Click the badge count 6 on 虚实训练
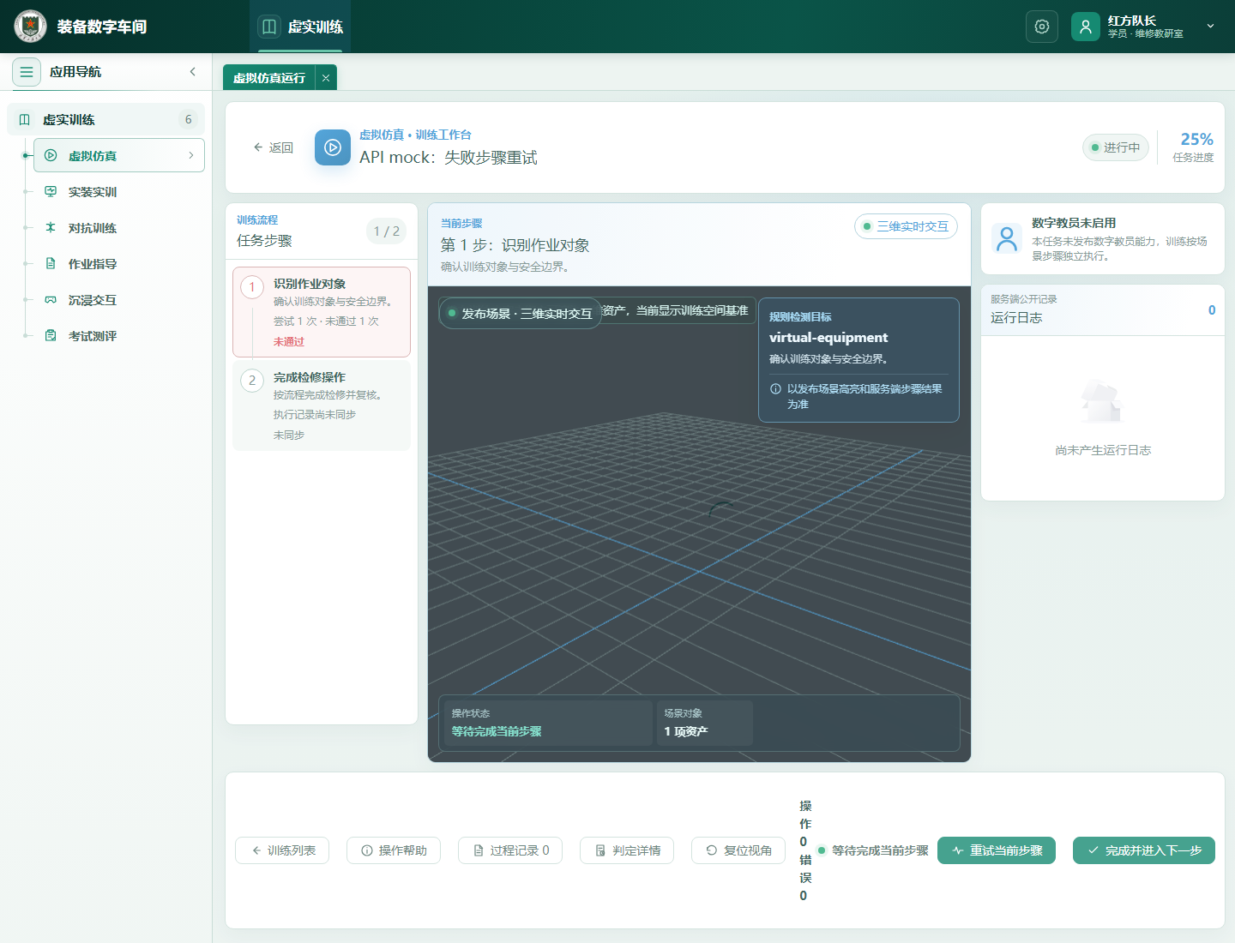This screenshot has width=1235, height=943. point(189,119)
